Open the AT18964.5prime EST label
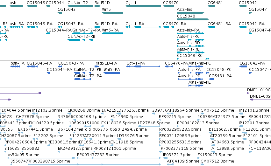The width and height of the screenshot is (271, 166). pyautogui.click(x=183, y=110)
